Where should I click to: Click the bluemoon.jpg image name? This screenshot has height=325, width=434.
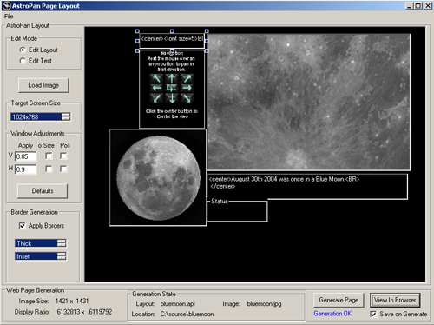coord(264,304)
